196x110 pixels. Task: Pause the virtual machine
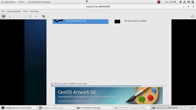click(24, 16)
